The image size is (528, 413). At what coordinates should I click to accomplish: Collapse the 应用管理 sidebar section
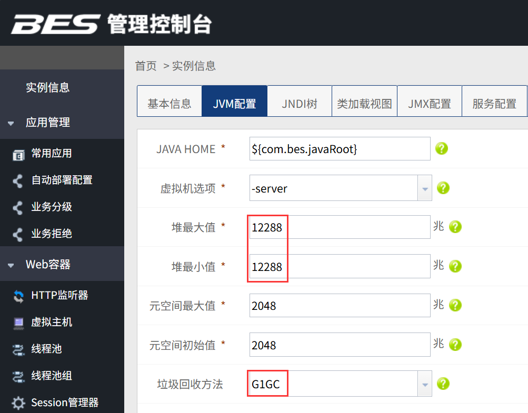[11, 123]
